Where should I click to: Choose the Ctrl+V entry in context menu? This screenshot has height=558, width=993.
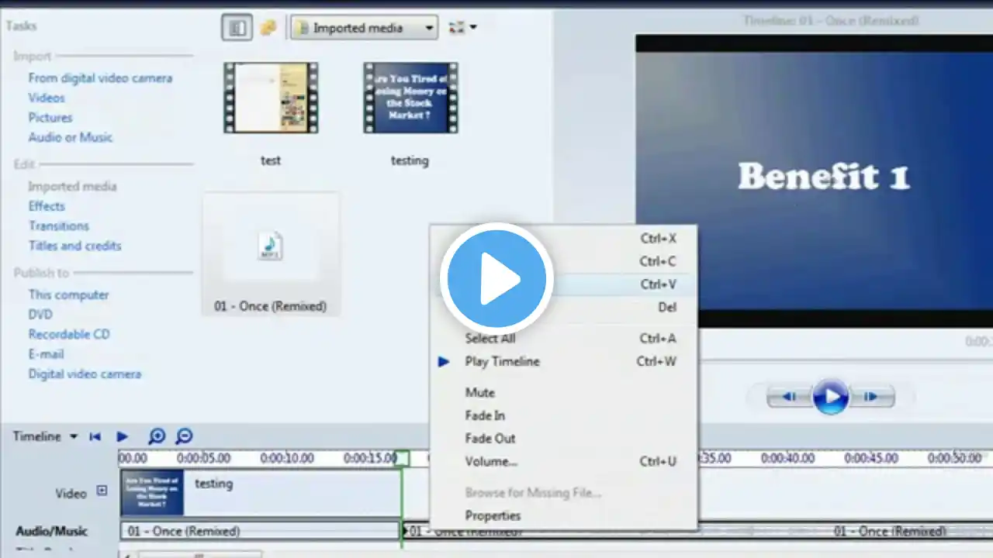pyautogui.click(x=564, y=284)
